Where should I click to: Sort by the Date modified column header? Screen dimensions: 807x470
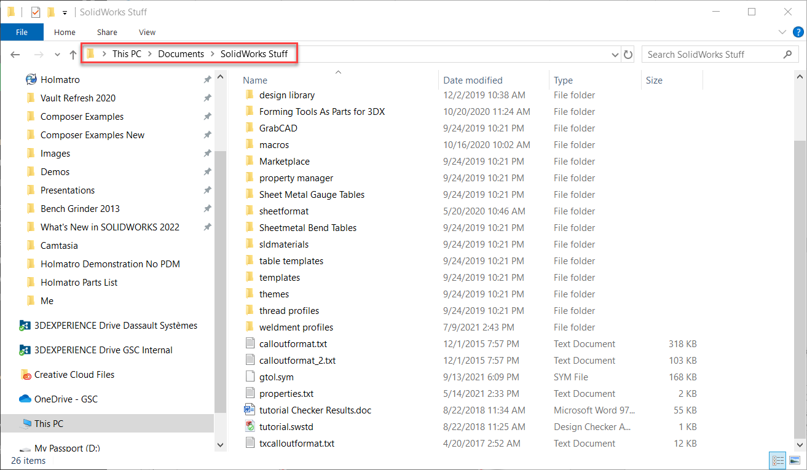473,80
